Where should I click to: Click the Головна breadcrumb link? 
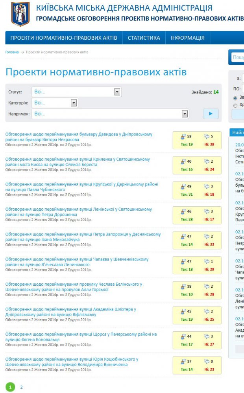pos(12,52)
